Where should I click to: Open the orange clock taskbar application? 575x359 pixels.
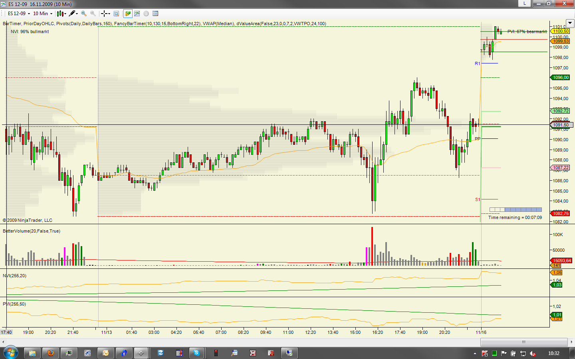(106, 353)
